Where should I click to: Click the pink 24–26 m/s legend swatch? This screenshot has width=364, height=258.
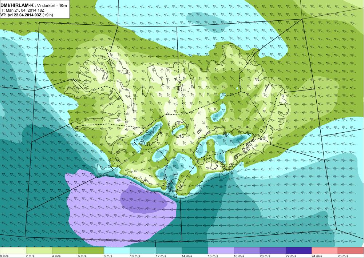pyautogui.click(x=325, y=250)
